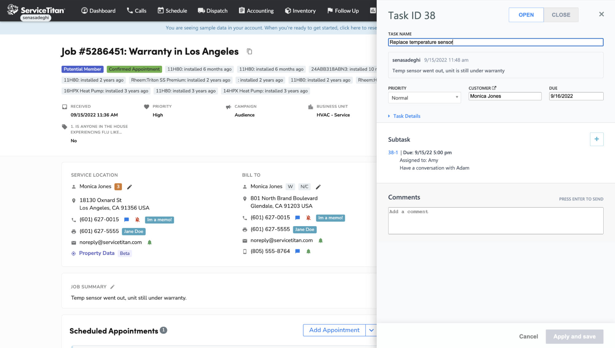Click the Add a comment text box

pyautogui.click(x=495, y=221)
